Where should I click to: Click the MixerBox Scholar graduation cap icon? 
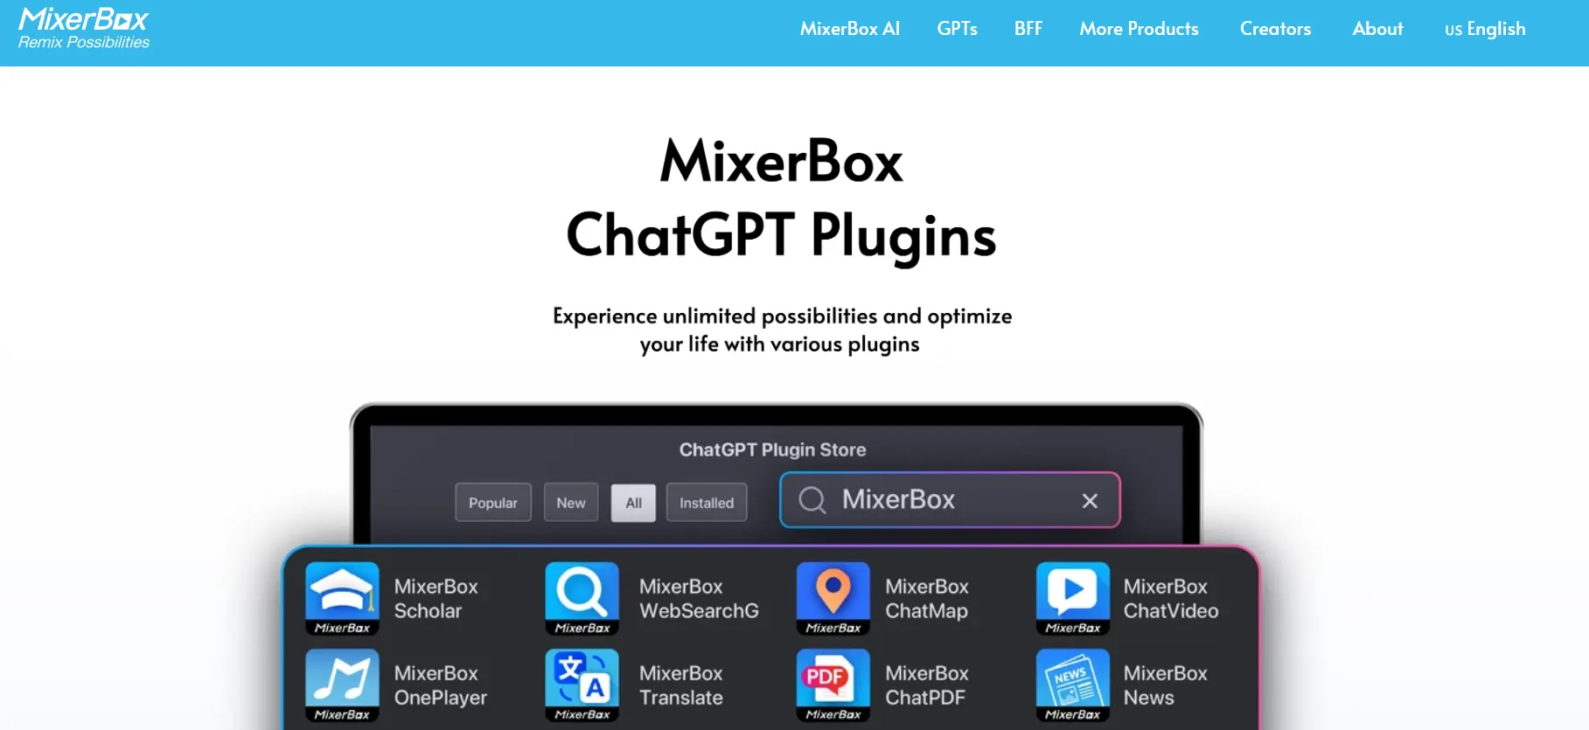click(x=343, y=598)
